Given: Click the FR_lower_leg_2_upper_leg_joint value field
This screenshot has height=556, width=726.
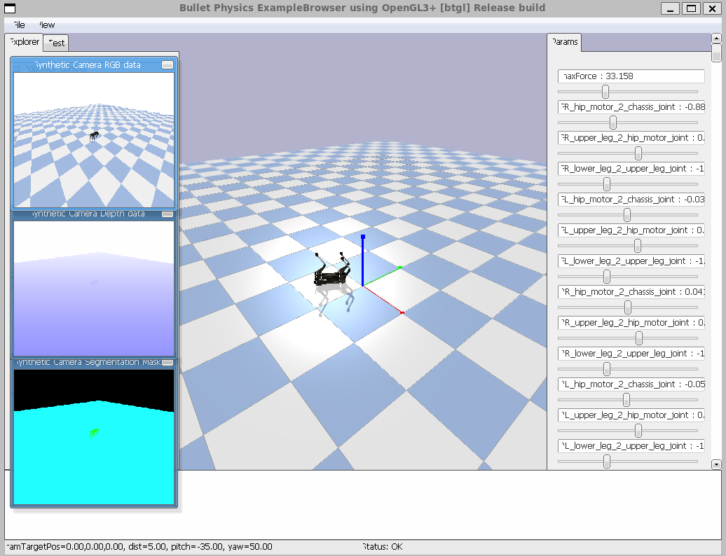Looking at the screenshot, I should tap(631, 169).
